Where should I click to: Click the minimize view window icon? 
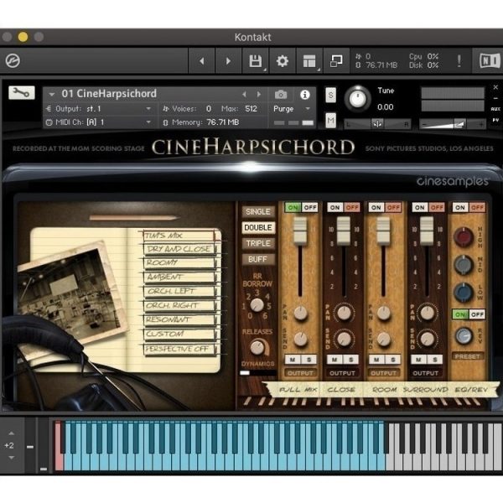click(x=336, y=61)
